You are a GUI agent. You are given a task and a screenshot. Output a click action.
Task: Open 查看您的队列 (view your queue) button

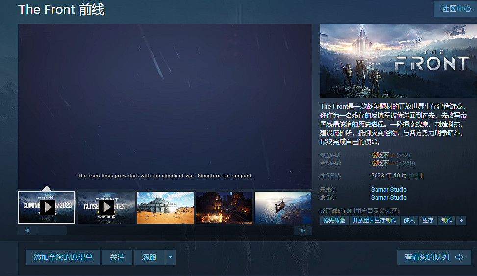pyautogui.click(x=434, y=257)
